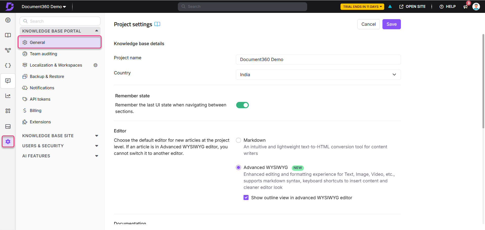The image size is (485, 230).
Task: Open the Documentation book icon in left rail
Action: tap(8, 35)
